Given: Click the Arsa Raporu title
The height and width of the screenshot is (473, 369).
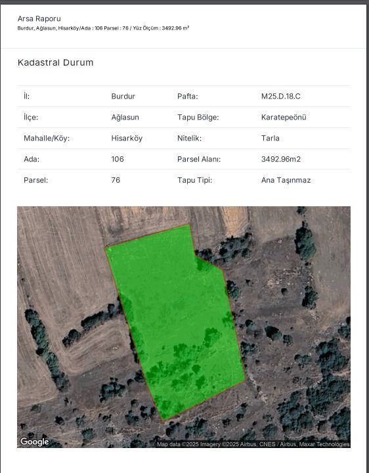Looking at the screenshot, I should tap(39, 18).
